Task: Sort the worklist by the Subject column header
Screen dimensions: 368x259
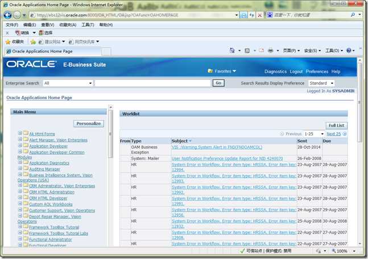Action: pyautogui.click(x=180, y=141)
